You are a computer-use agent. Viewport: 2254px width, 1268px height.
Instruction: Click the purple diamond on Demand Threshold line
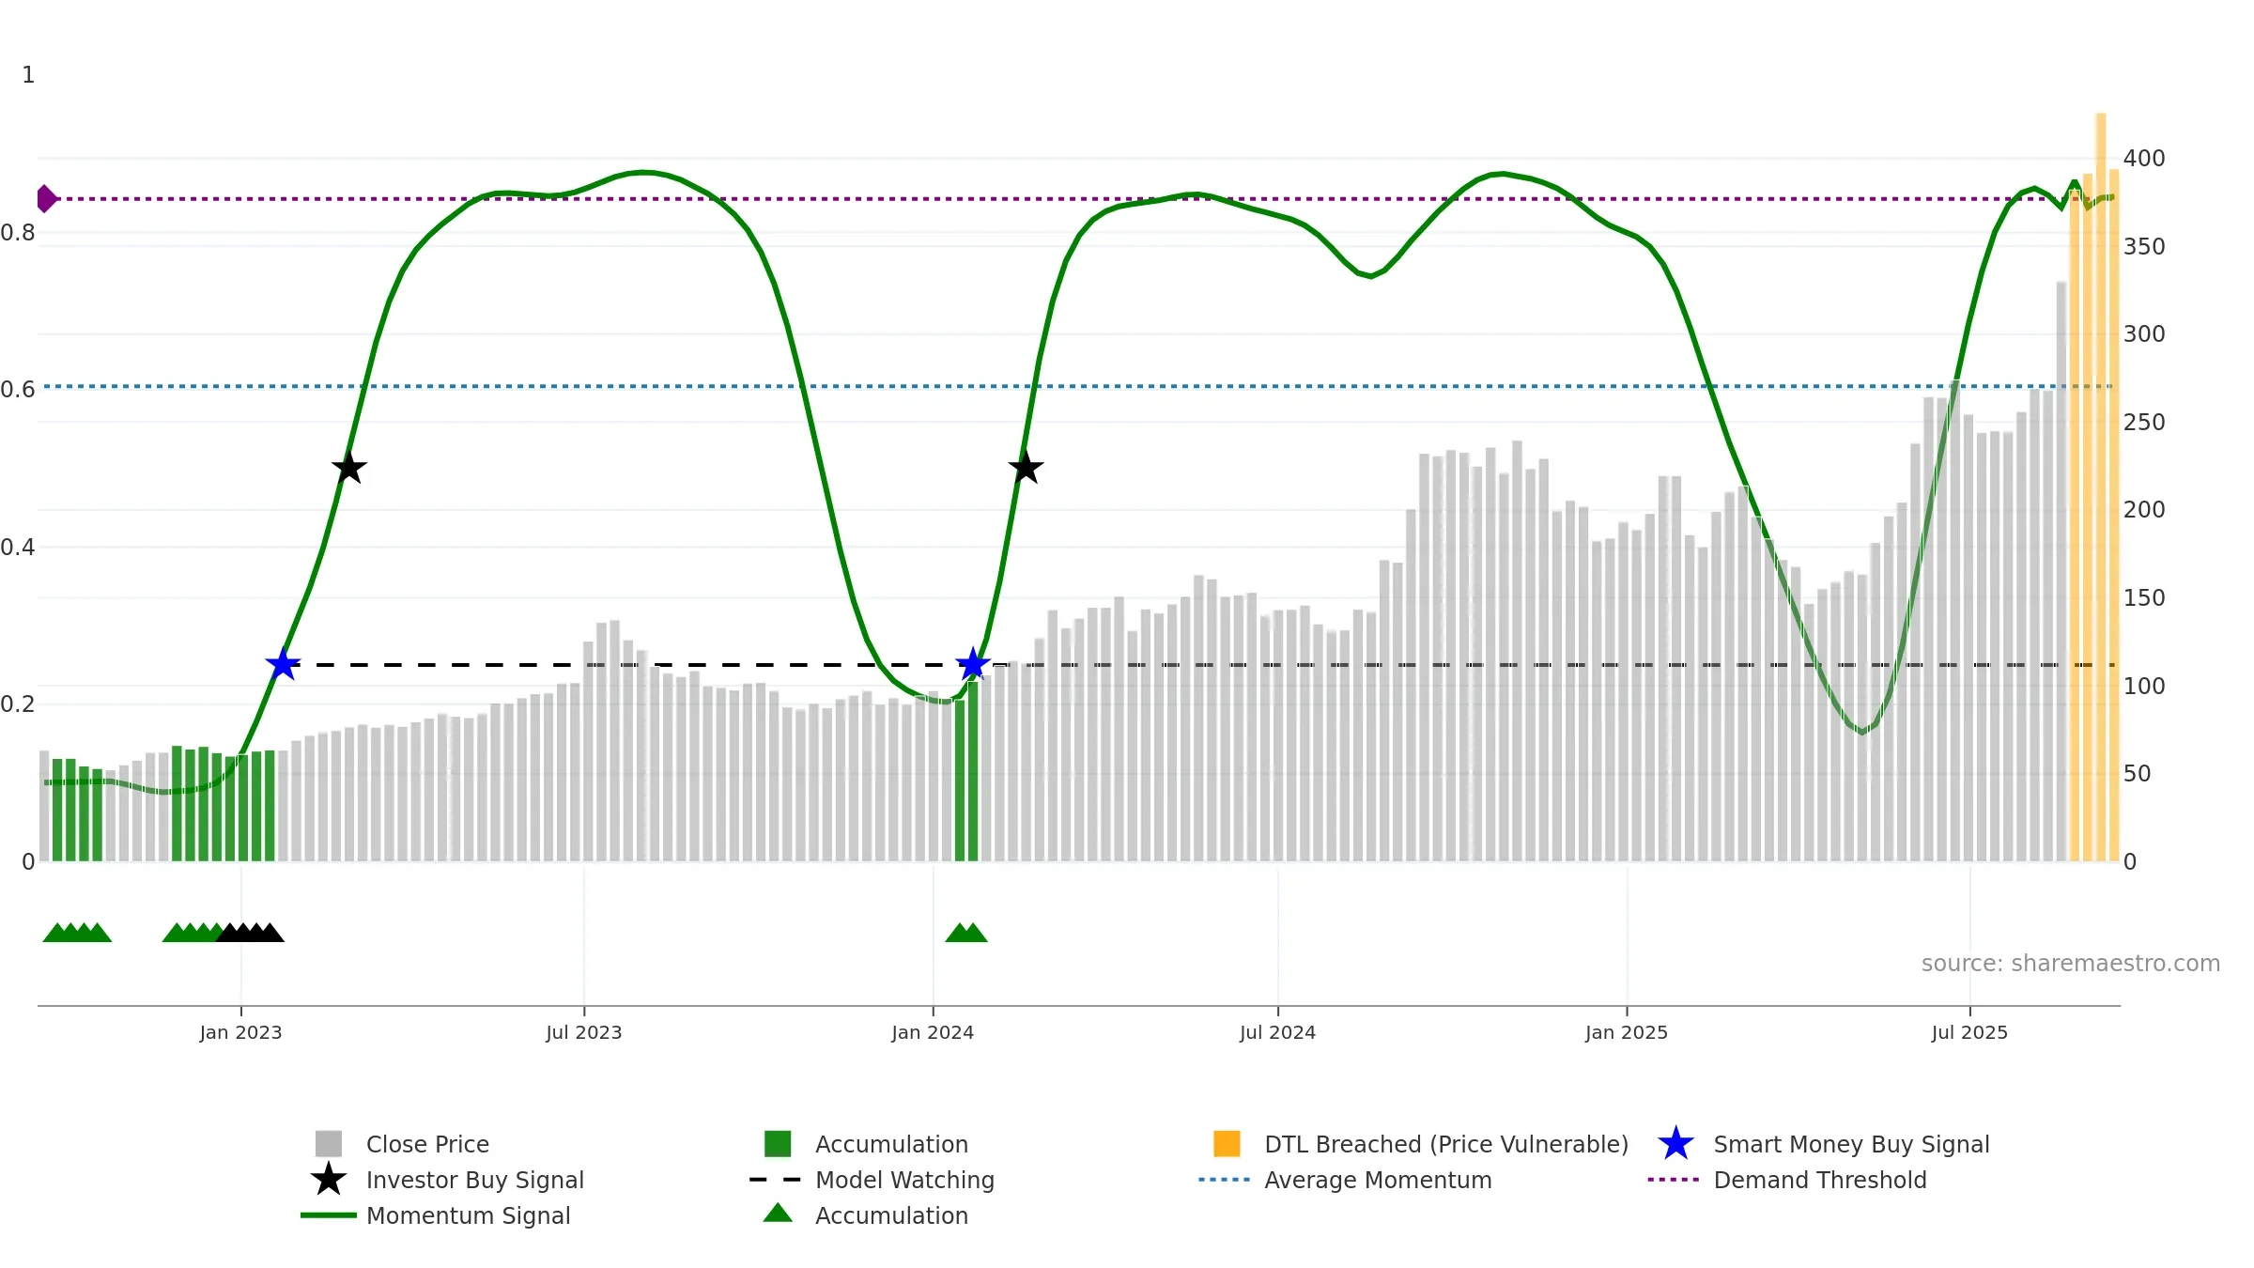click(46, 199)
